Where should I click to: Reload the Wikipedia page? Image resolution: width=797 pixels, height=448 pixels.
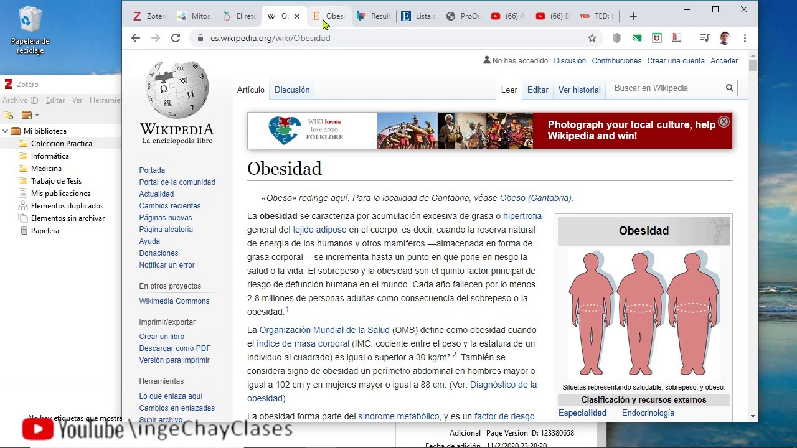[176, 38]
